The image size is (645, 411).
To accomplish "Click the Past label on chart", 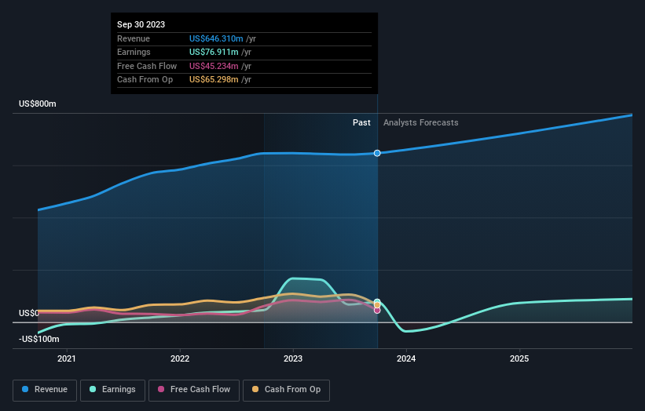I will coord(361,123).
